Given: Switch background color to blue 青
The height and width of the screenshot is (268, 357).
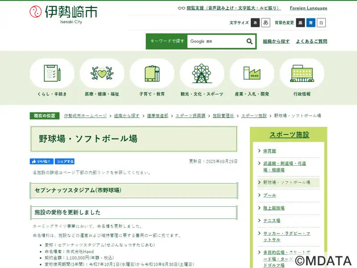Looking at the screenshot, I should pyautogui.click(x=311, y=23).
